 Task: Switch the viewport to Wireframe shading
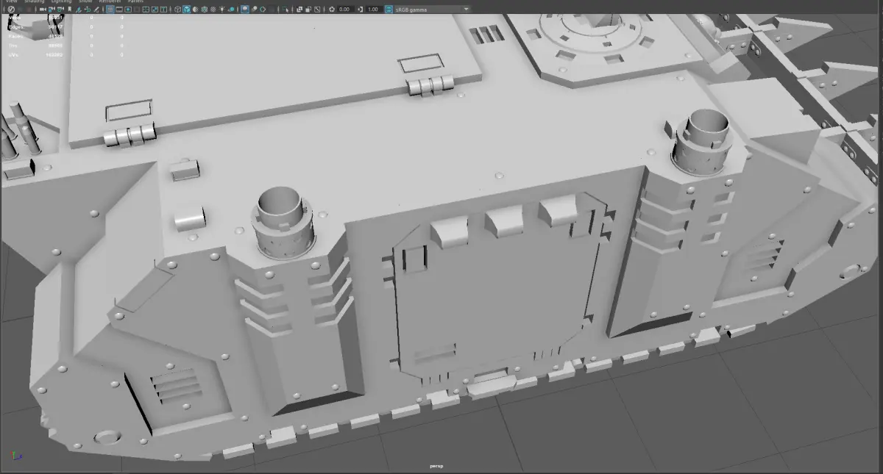(177, 10)
